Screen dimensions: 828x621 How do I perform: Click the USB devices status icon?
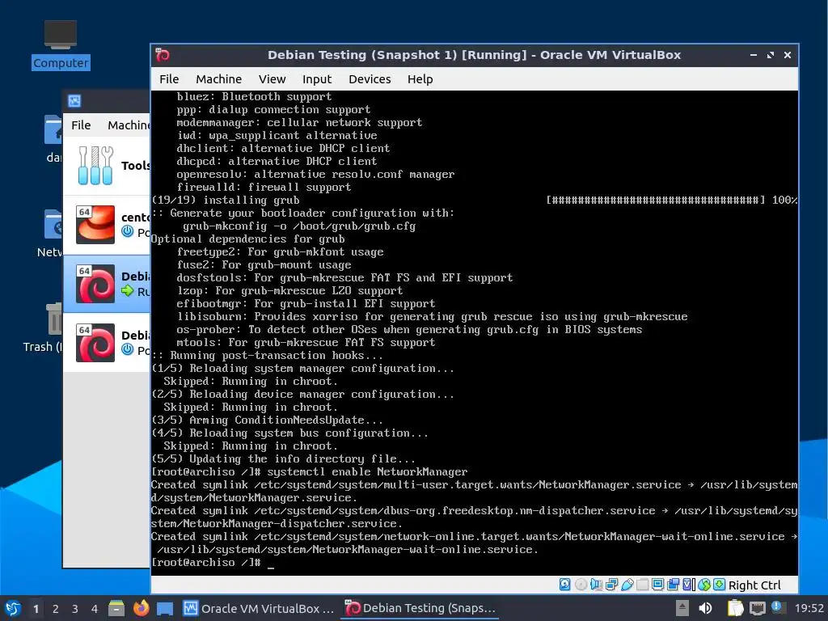(x=627, y=585)
